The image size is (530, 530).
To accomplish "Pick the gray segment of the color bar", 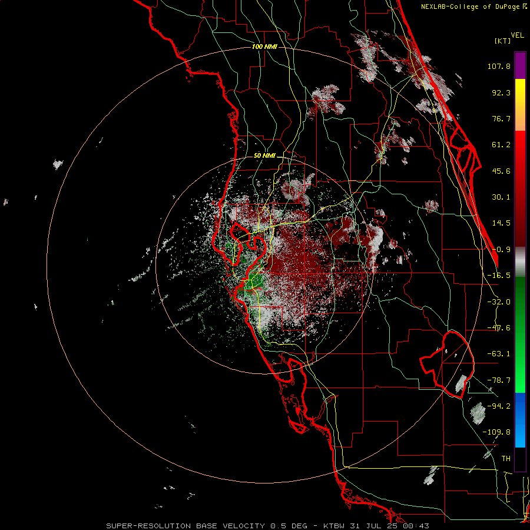I will pos(520,262).
